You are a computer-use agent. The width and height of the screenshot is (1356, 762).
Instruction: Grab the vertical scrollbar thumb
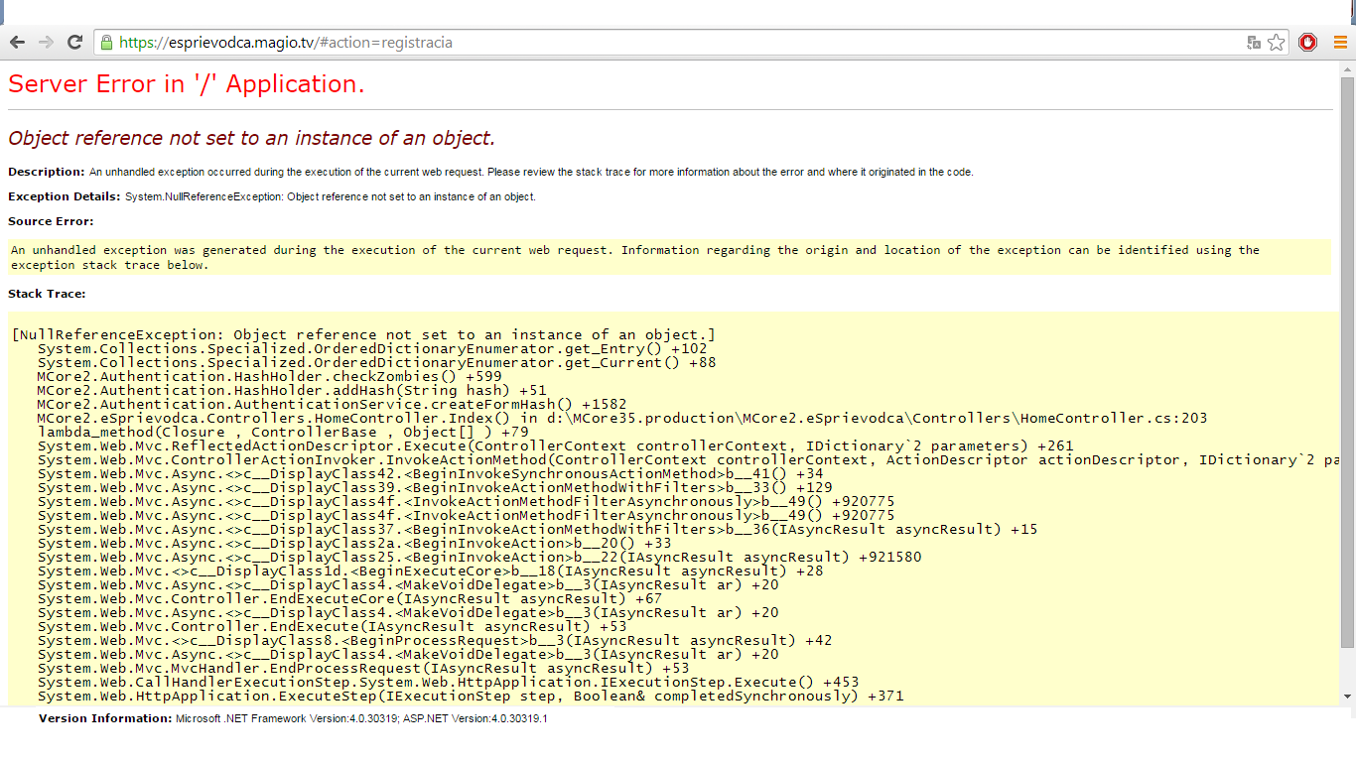[x=1347, y=364]
